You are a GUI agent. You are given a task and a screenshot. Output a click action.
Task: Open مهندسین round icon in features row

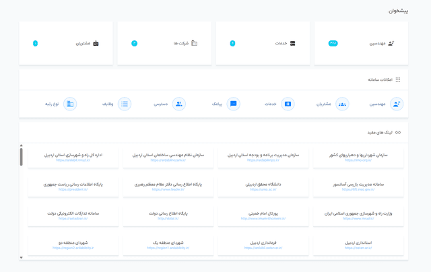click(397, 104)
